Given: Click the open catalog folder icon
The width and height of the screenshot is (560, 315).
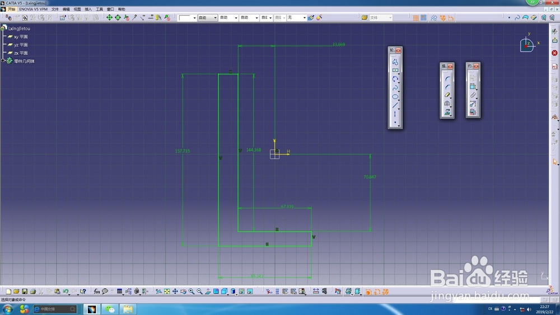Looking at the screenshot, I should (x=365, y=17).
